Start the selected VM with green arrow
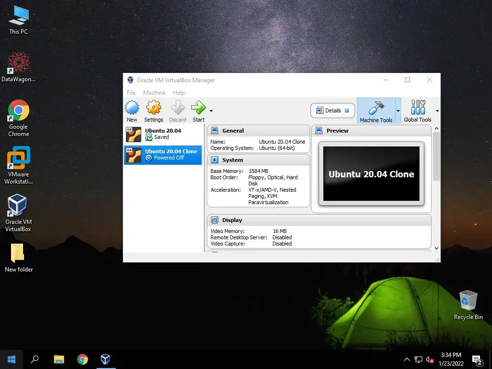 (198, 111)
